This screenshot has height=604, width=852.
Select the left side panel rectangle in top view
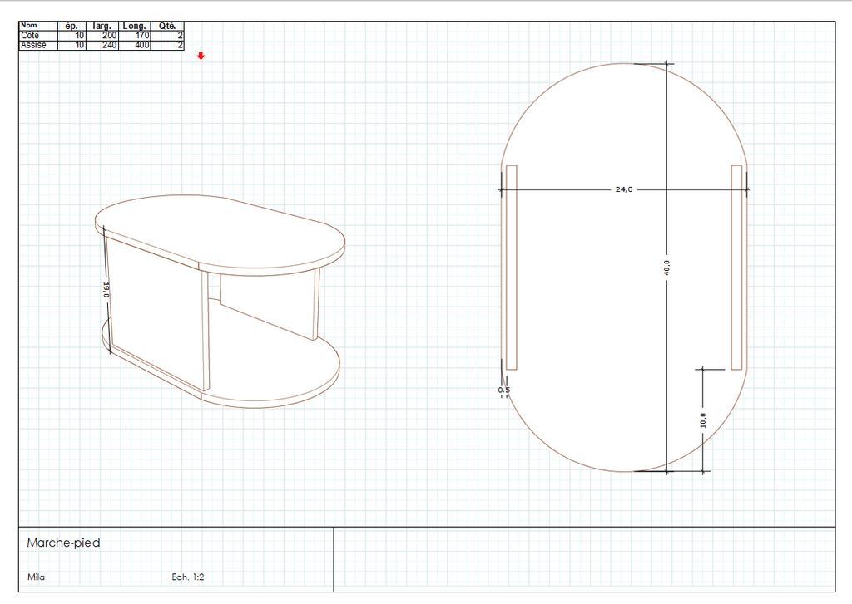coord(512,267)
